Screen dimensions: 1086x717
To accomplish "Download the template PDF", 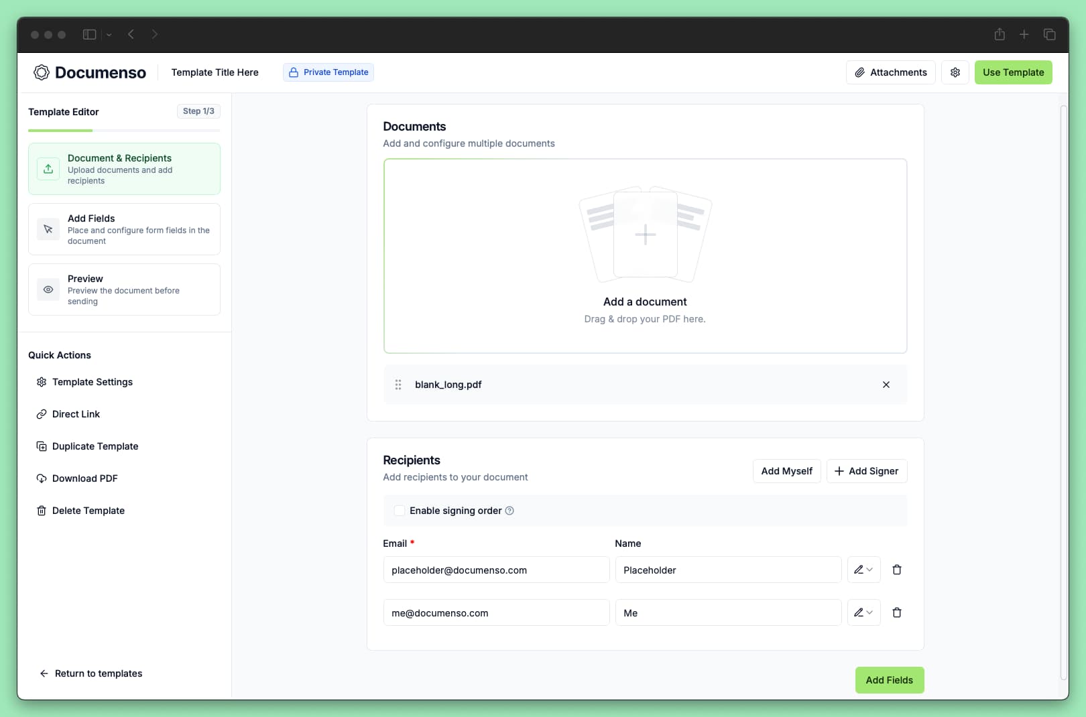I will (84, 478).
